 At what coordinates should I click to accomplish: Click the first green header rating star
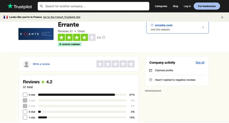62,37
